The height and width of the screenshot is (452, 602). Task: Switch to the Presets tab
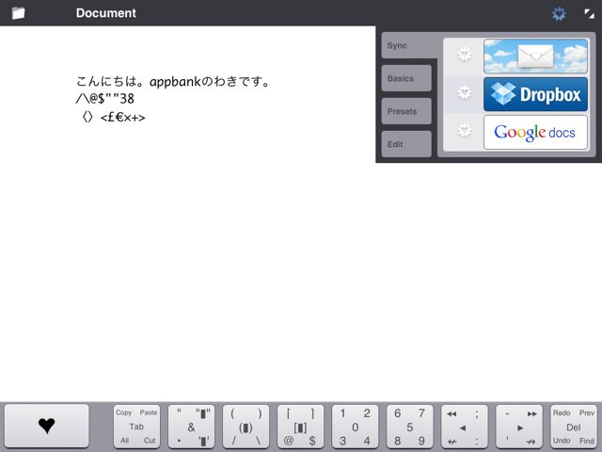tap(406, 111)
